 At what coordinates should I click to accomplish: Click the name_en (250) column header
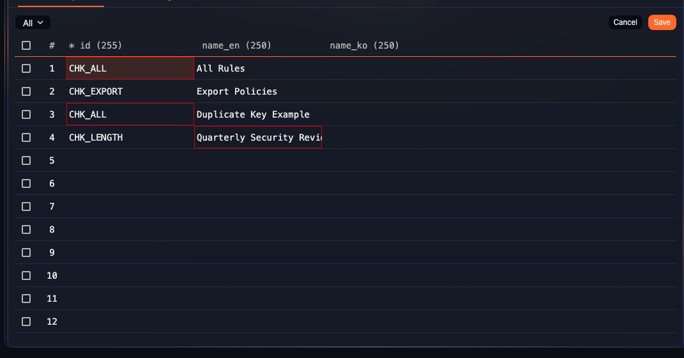237,45
